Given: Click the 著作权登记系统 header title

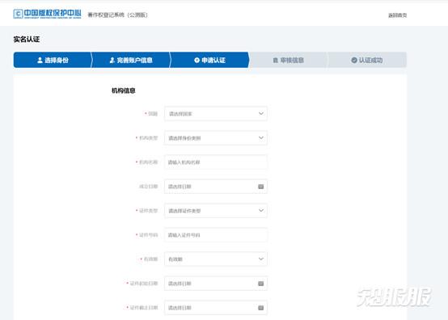Looking at the screenshot, I should click(117, 15).
